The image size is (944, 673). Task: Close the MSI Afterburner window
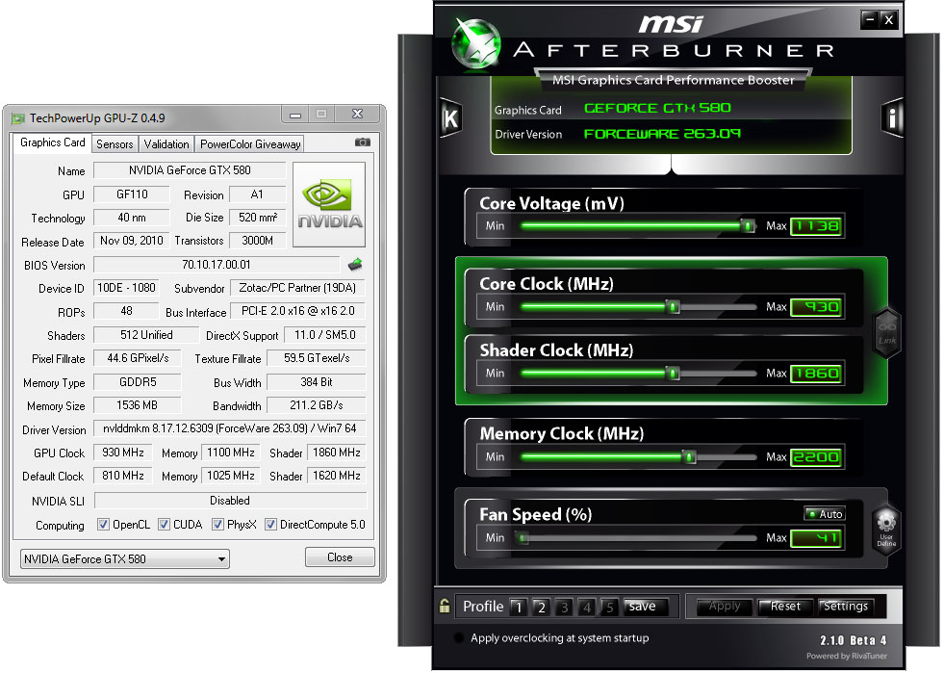click(x=888, y=20)
